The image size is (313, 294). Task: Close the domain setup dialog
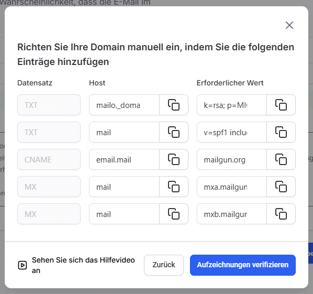(289, 25)
